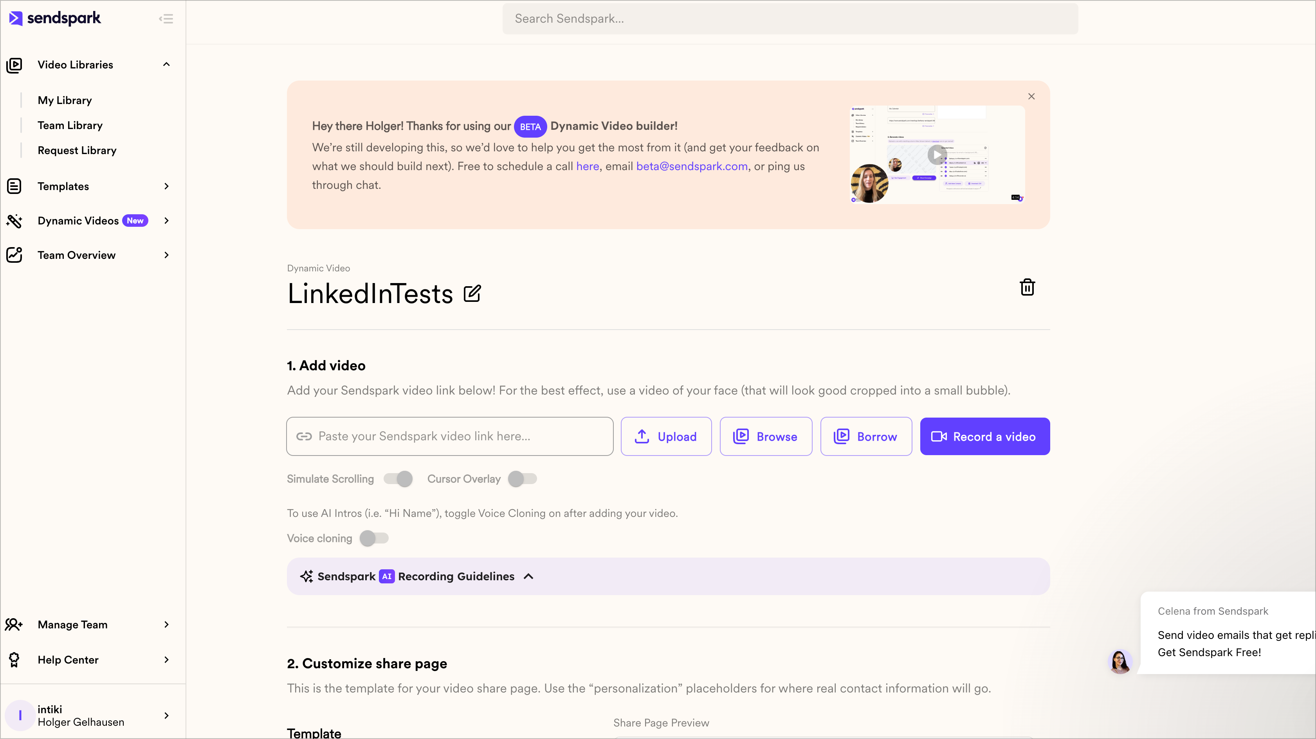This screenshot has width=1316, height=739.
Task: Click the pencil icon next to LinkedInTests
Action: click(x=472, y=294)
